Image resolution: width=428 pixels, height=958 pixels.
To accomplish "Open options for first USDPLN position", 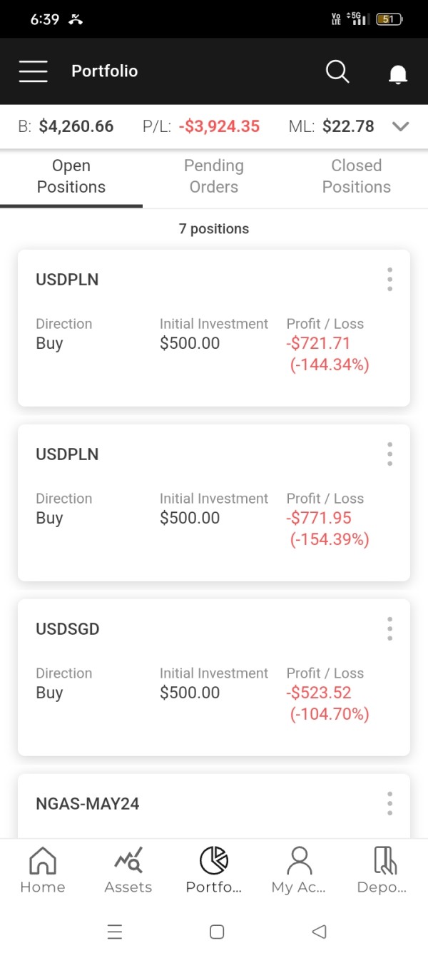I will point(389,280).
